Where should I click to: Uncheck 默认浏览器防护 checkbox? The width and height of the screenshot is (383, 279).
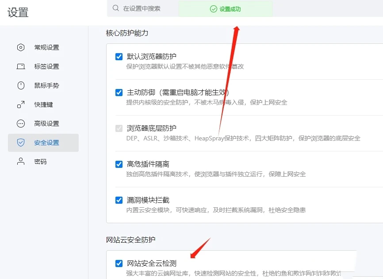[x=119, y=57]
